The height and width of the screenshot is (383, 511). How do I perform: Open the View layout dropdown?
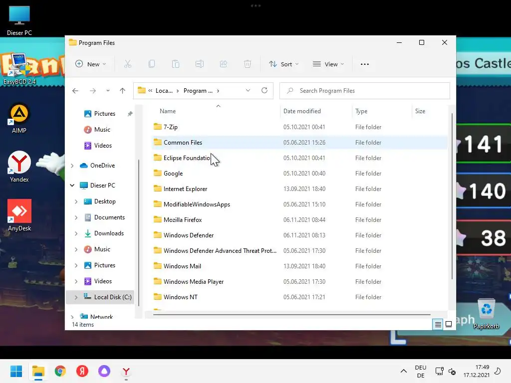[328, 64]
